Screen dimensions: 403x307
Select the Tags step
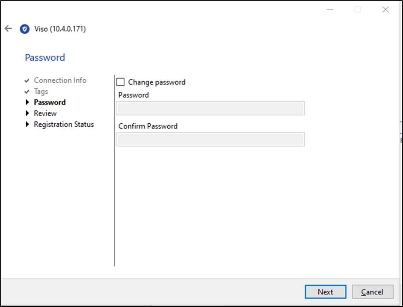coord(41,91)
